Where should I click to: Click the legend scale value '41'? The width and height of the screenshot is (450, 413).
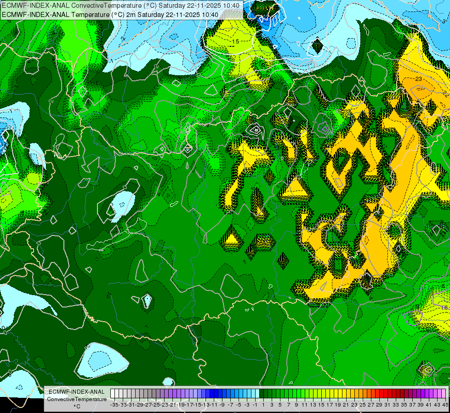(x=428, y=405)
